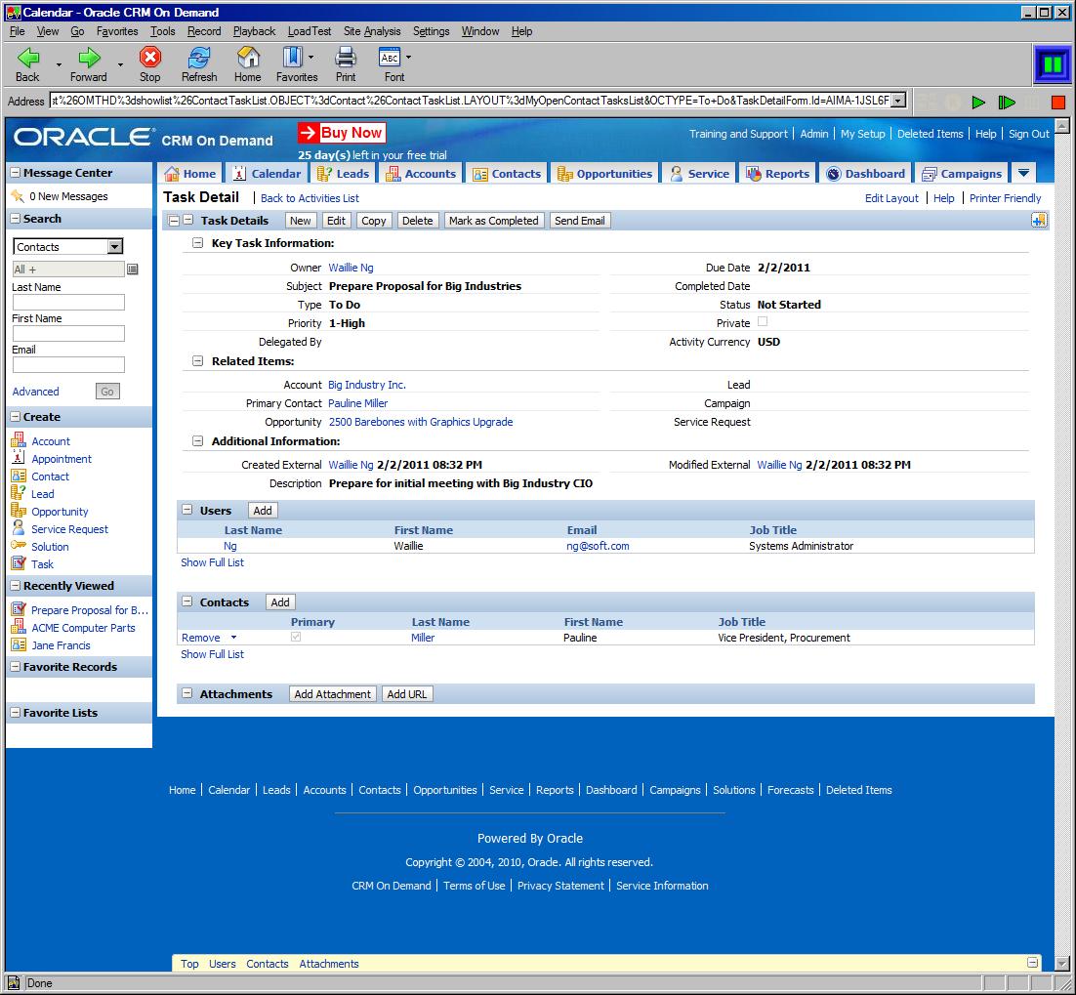Go Back to Activities List

(310, 198)
